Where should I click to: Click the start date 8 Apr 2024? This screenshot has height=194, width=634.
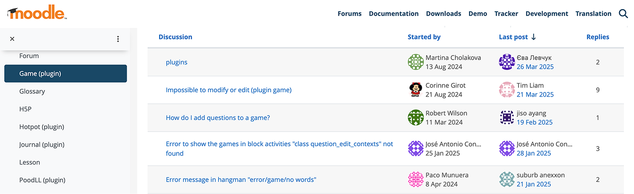(441, 184)
